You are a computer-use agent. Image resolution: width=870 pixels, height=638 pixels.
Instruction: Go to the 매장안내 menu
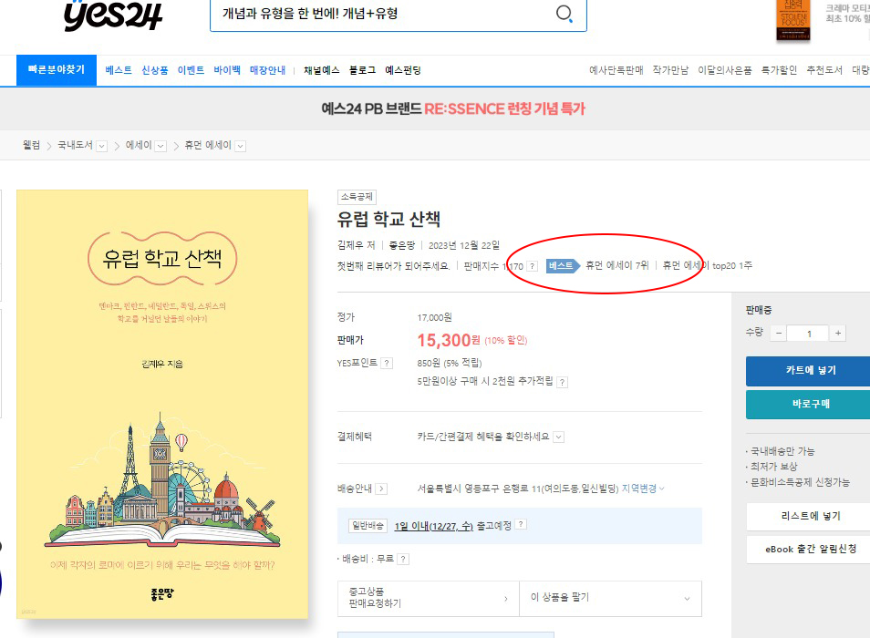(x=267, y=70)
